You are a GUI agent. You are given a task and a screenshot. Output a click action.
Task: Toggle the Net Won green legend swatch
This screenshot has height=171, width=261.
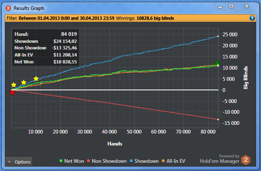(x=61, y=161)
